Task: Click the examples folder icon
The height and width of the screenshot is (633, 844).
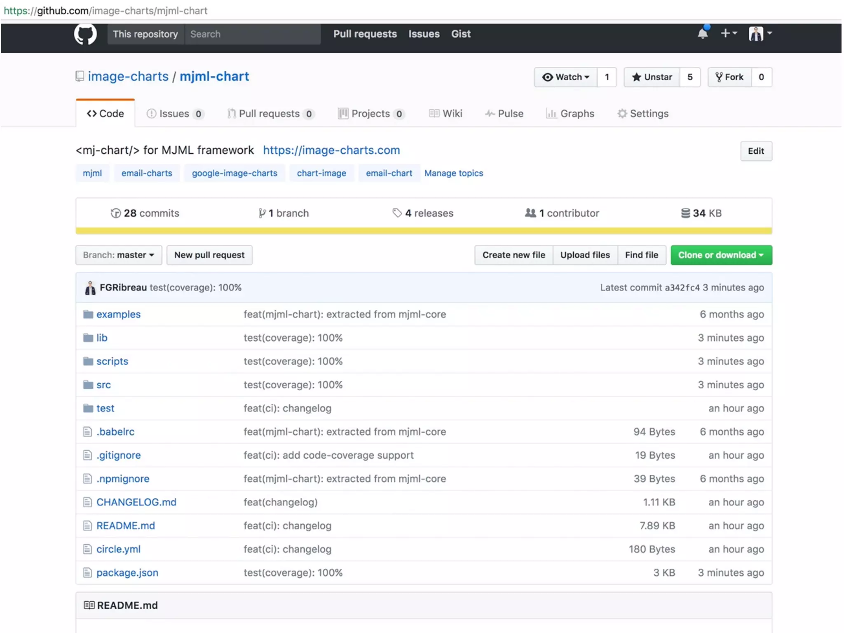Action: 88,314
